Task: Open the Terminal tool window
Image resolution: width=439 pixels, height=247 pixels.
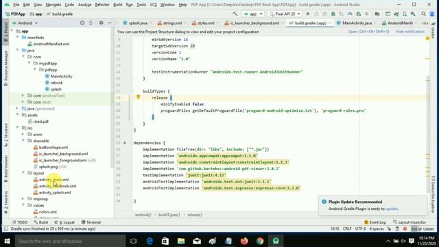Action: point(91,222)
